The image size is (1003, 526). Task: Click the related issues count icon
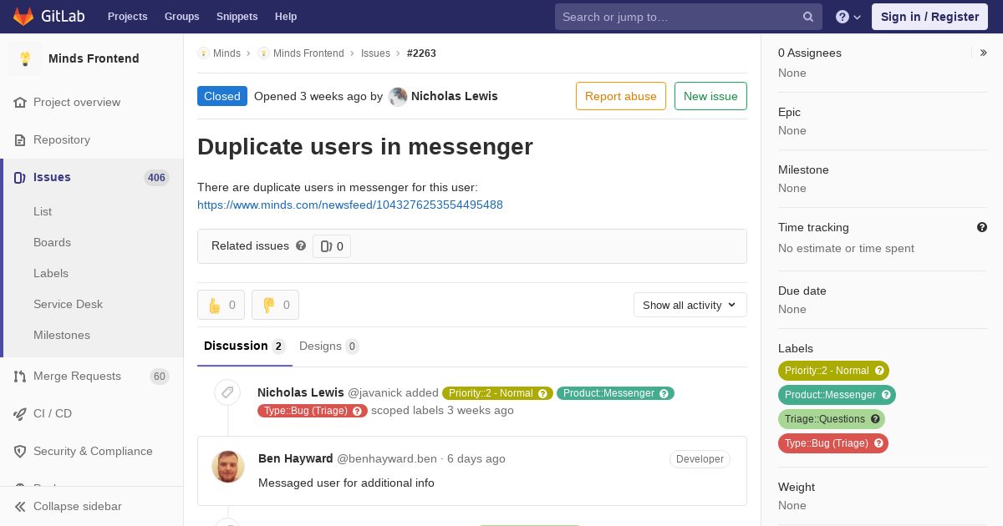[326, 246]
